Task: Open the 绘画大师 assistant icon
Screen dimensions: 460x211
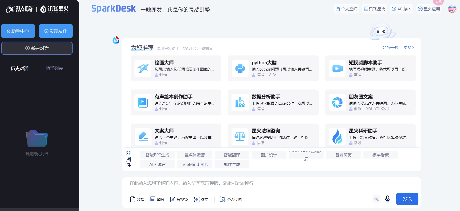Action: coord(143,68)
